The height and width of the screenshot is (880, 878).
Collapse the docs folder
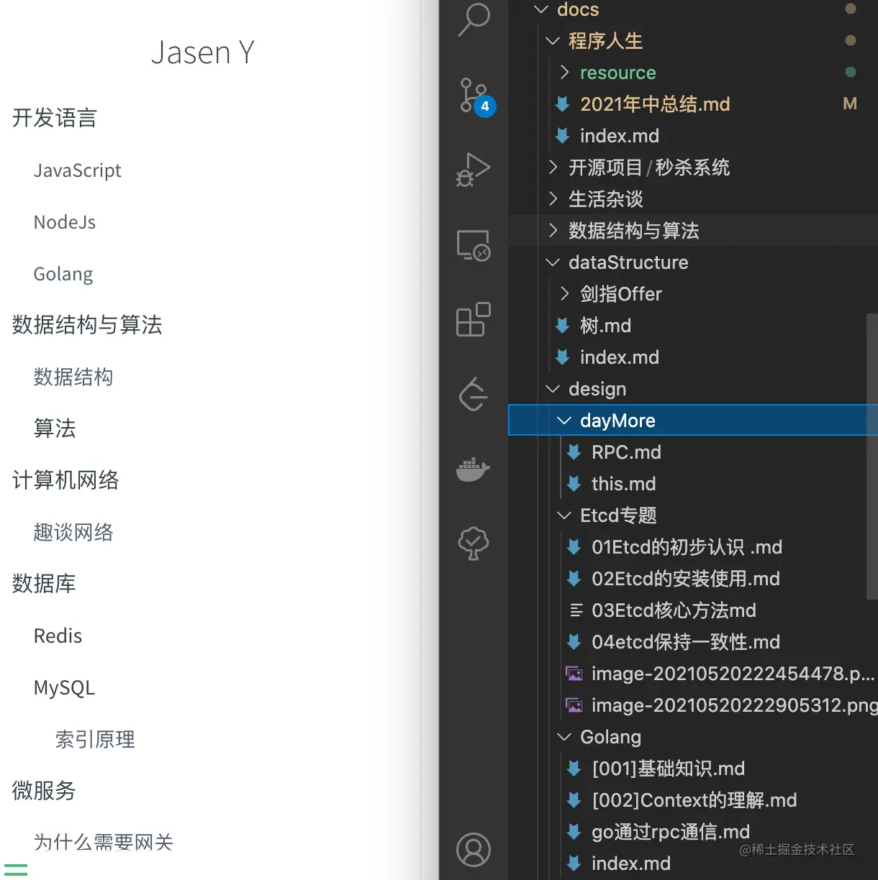(x=541, y=9)
